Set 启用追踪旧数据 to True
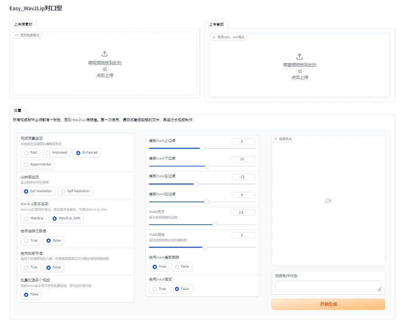 click(31, 241)
